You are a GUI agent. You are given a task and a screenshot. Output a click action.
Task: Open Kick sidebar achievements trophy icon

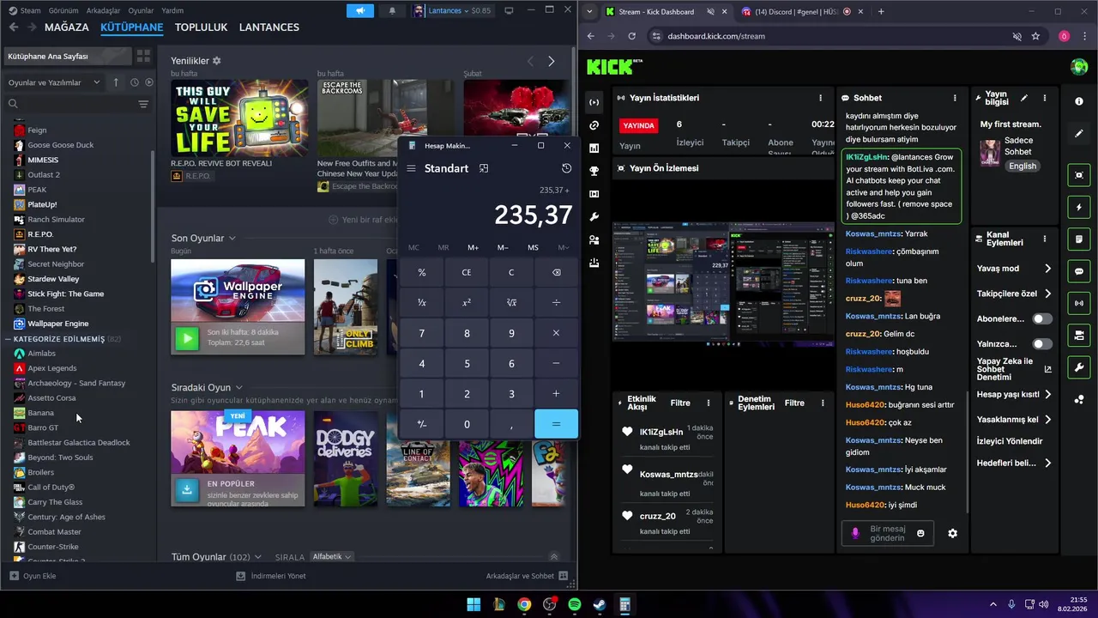(x=594, y=171)
